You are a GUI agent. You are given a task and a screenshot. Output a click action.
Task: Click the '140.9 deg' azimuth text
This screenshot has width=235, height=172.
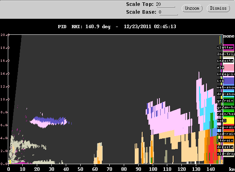tap(98, 27)
